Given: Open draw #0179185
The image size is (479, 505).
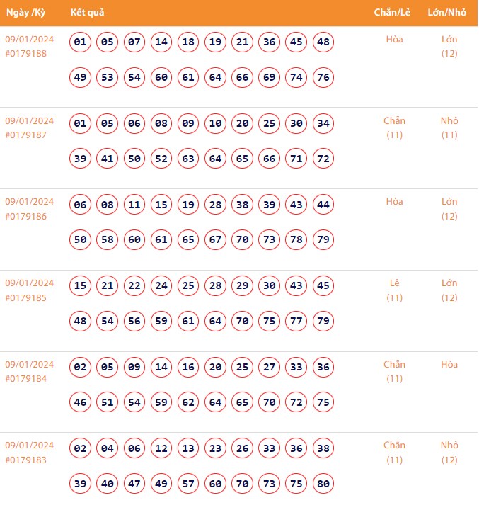Looking at the screenshot, I should tap(25, 297).
